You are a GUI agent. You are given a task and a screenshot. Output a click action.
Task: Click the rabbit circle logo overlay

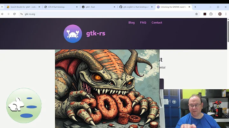24,106
